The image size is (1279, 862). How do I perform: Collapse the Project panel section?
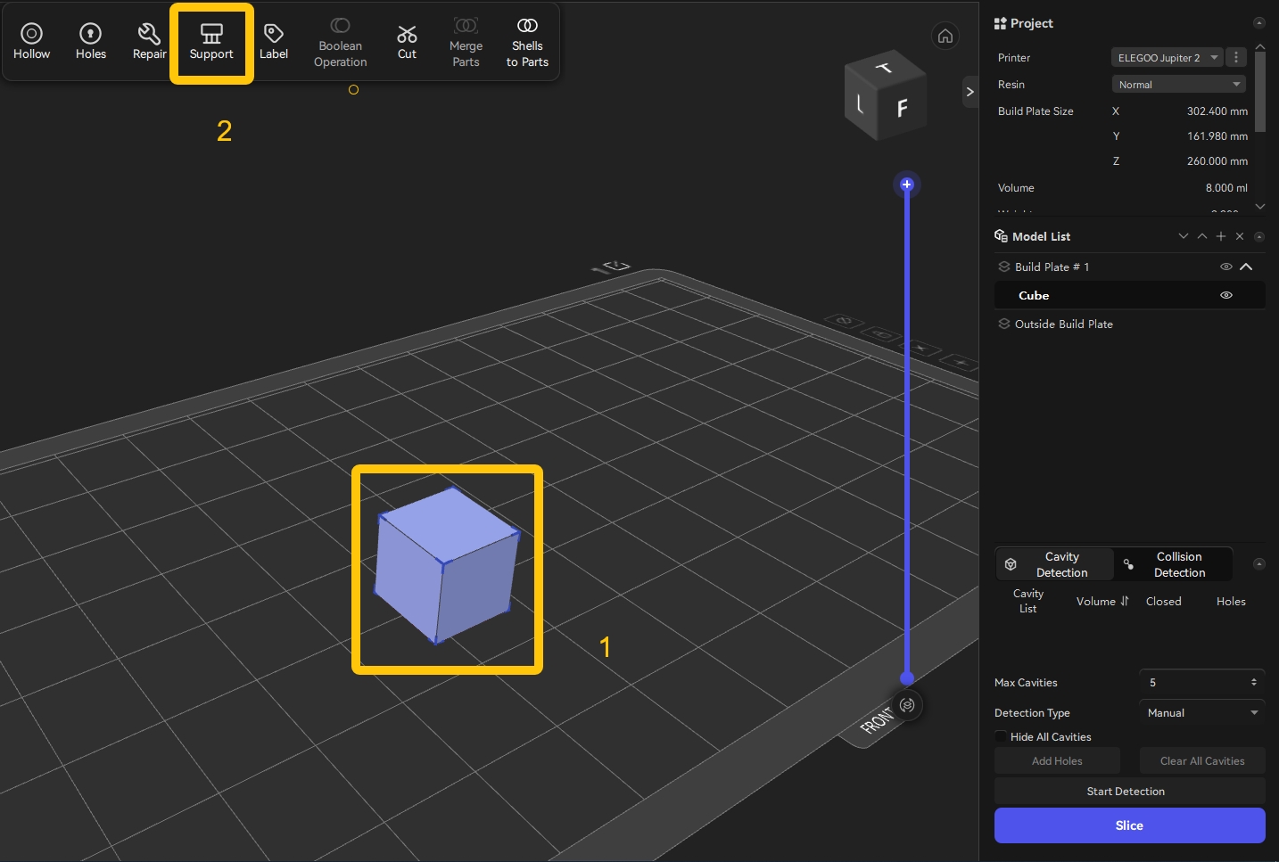pyautogui.click(x=1258, y=23)
